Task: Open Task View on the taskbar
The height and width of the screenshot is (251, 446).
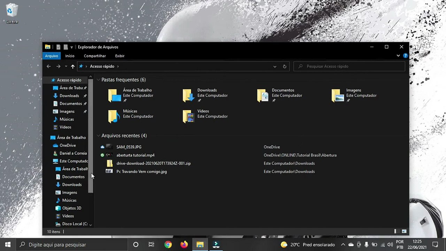Action: [151, 244]
